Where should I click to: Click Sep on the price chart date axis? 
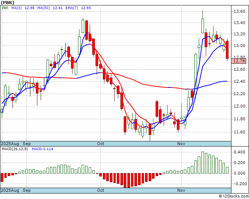click(26, 144)
